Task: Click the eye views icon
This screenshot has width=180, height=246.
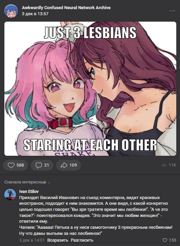Action: tap(164, 165)
